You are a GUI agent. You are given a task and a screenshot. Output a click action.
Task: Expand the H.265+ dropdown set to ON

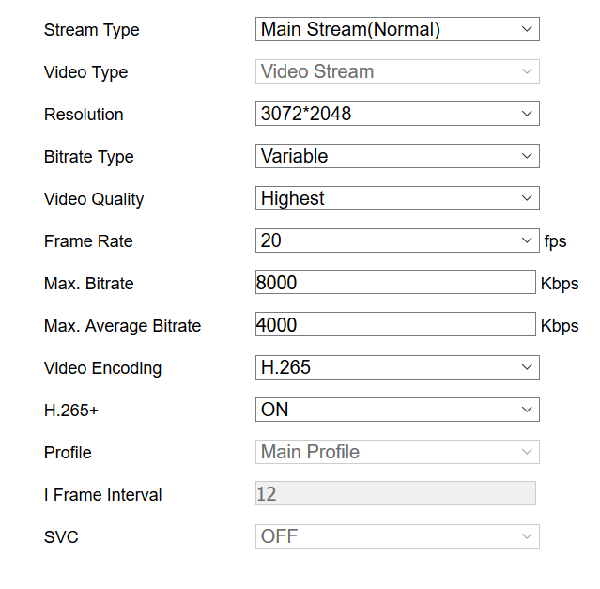tap(397, 410)
